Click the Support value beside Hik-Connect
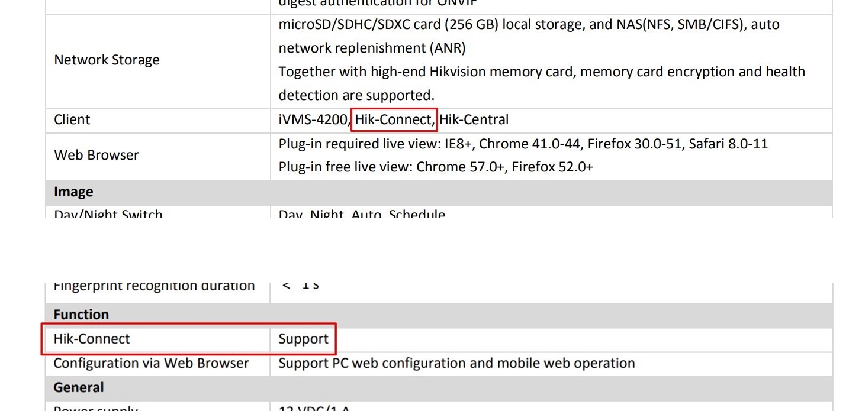 pos(303,339)
